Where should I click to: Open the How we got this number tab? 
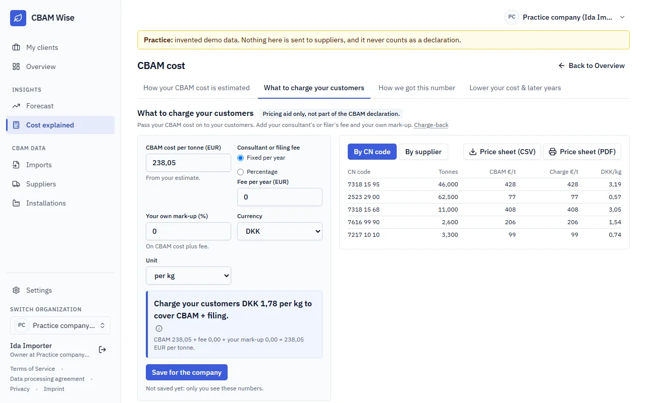(x=417, y=88)
